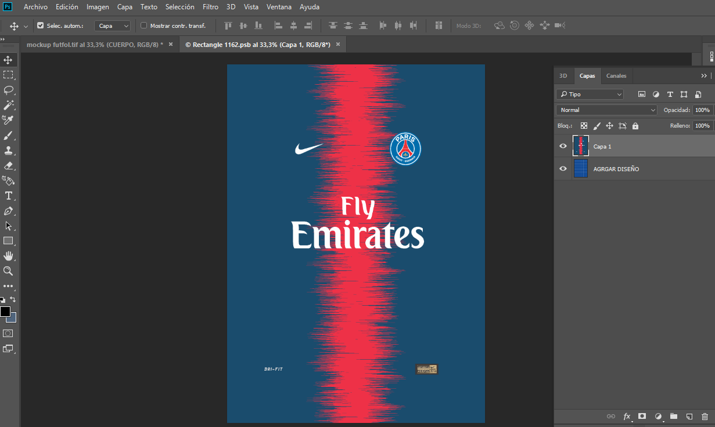Open the Filtro menu
Viewport: 715px width, 427px height.
pyautogui.click(x=210, y=6)
